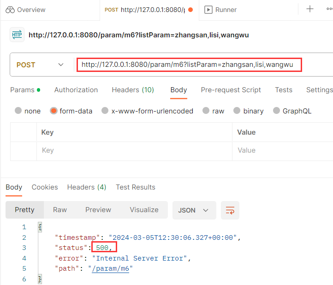Click line number 4 in response

[24, 258]
